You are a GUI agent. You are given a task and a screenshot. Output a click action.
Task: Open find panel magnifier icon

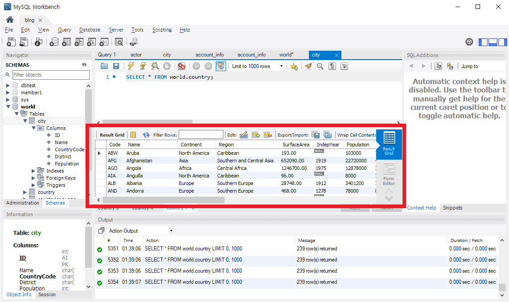pyautogui.click(x=320, y=66)
